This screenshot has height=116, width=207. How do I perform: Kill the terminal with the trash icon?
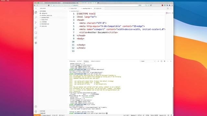tap(165, 61)
